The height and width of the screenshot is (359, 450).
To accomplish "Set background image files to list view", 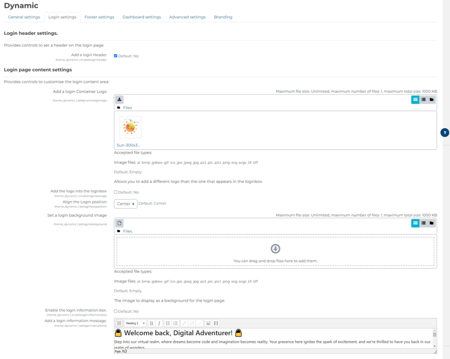I will click(423, 223).
